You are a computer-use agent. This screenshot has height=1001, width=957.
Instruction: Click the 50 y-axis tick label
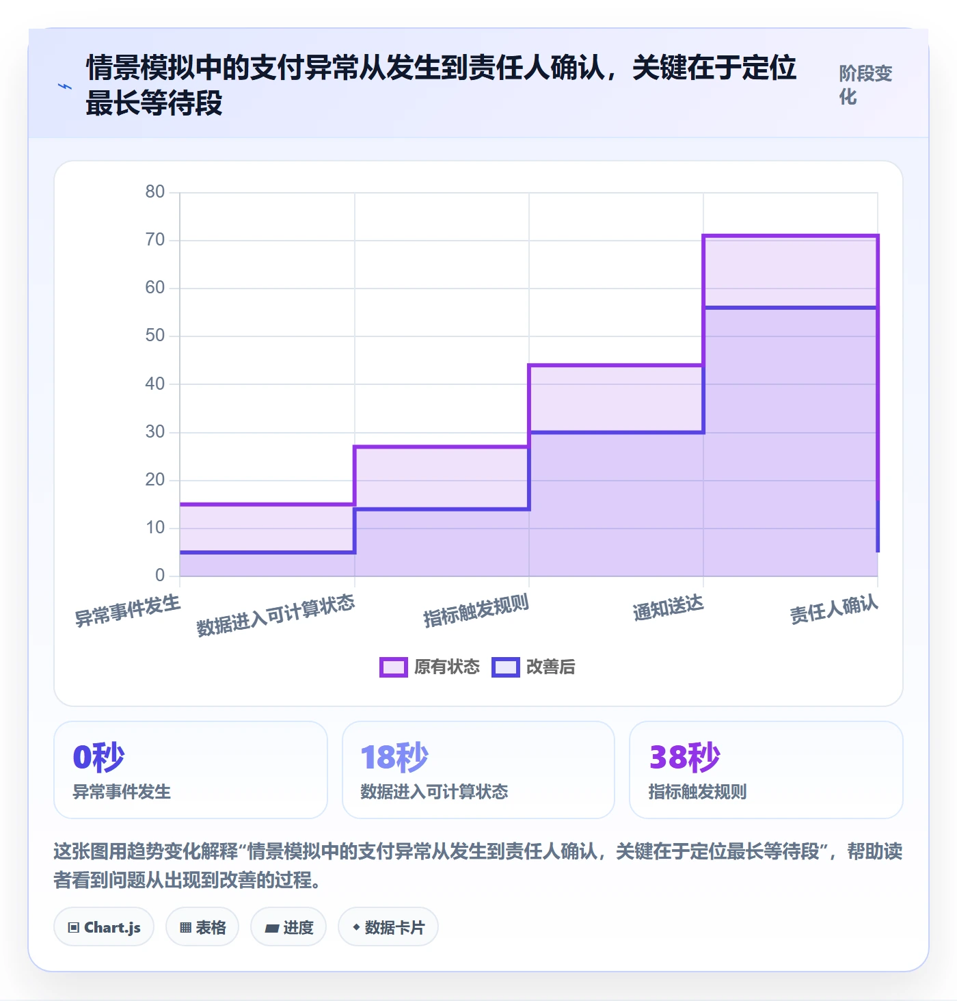pos(155,336)
